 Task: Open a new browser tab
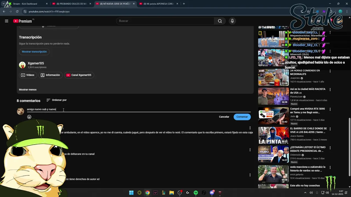[x=184, y=4]
